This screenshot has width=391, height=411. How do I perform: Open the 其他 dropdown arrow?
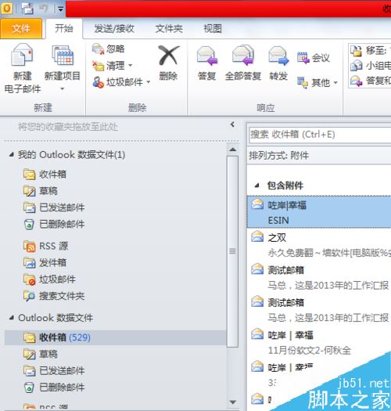point(335,83)
